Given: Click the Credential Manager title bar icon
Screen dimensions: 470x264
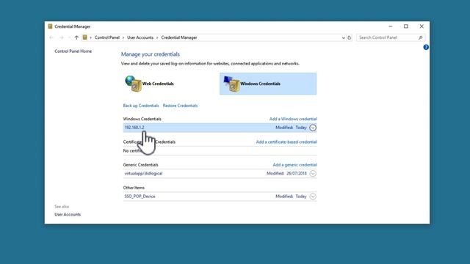Looking at the screenshot, I should click(x=50, y=26).
